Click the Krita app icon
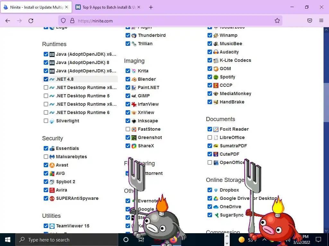The width and height of the screenshot is (329, 246). (x=134, y=71)
